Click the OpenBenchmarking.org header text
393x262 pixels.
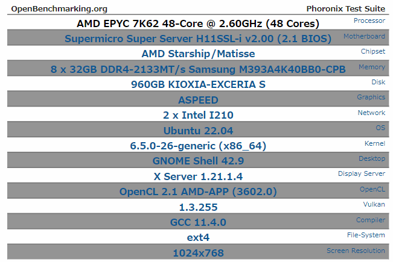tap(59, 9)
